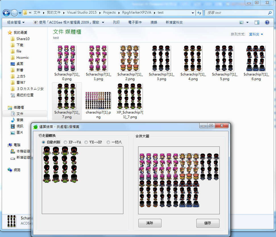Open the 上古5 folder in favorites
This screenshot has height=237, width=276.
pyautogui.click(x=18, y=76)
